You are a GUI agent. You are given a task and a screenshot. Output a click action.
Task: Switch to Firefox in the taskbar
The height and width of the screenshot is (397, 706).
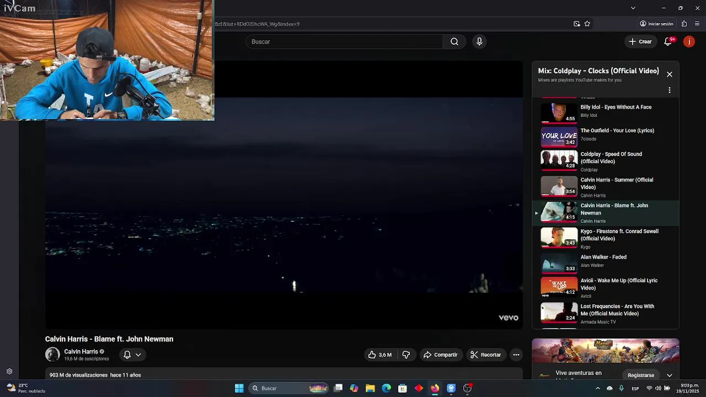coord(435,388)
